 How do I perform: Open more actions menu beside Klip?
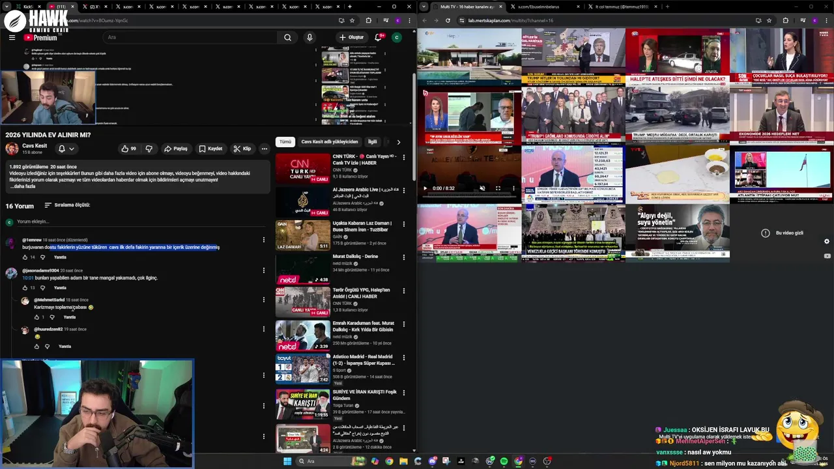click(264, 149)
